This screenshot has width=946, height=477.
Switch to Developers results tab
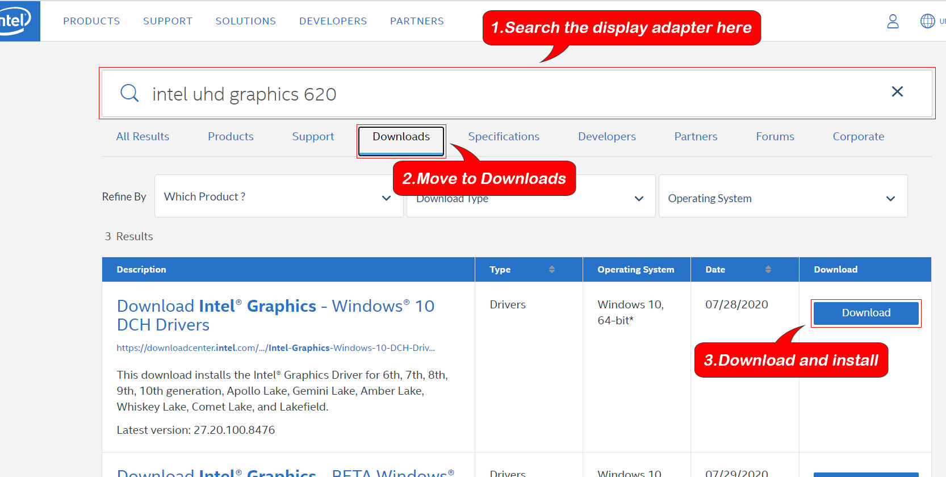(x=606, y=136)
